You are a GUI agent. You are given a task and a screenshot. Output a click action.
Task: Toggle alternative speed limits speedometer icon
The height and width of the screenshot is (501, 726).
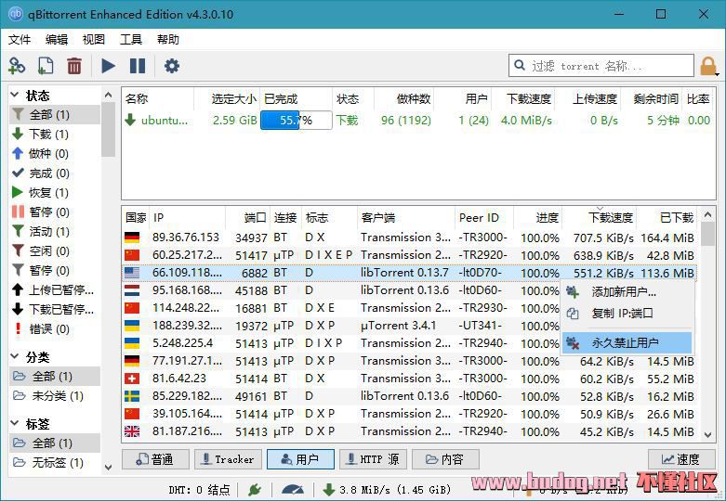pos(293,489)
